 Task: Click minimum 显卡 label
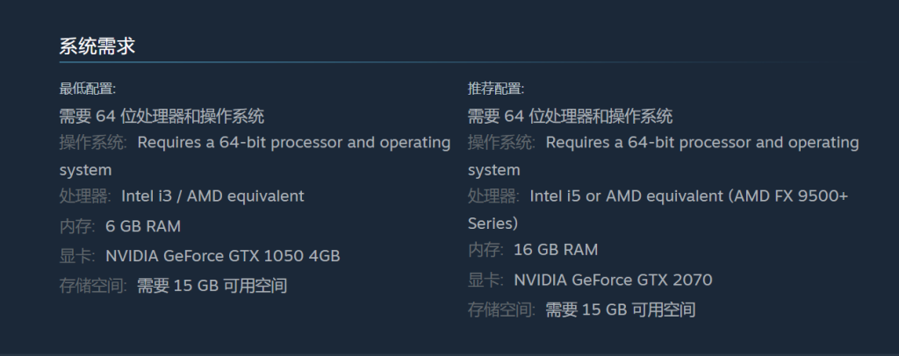77,256
